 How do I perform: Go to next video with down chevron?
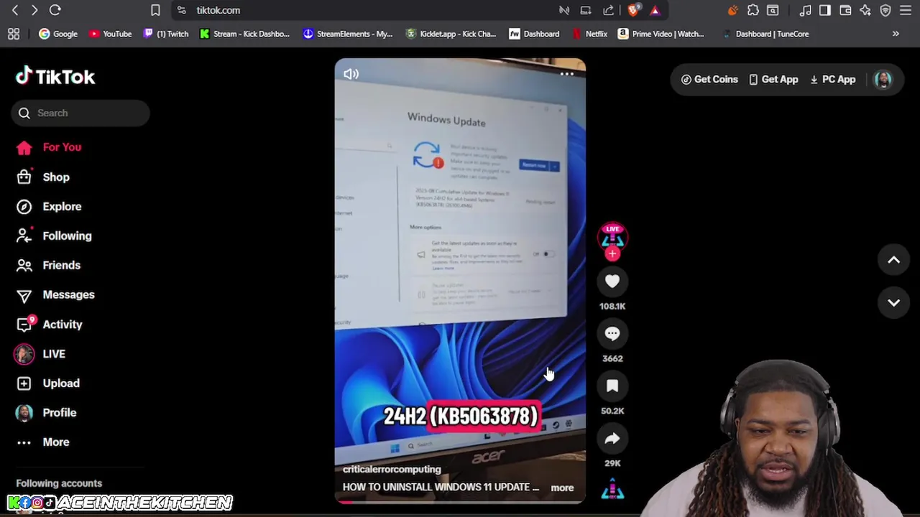point(894,302)
